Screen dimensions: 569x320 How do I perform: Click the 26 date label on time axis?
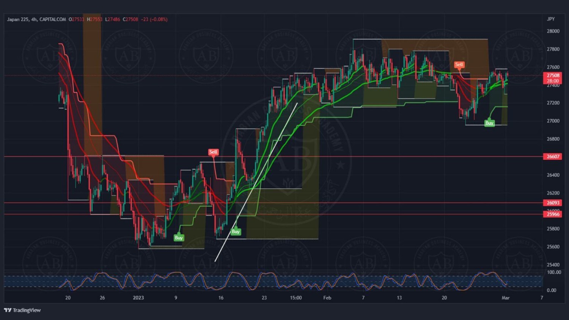point(102,298)
